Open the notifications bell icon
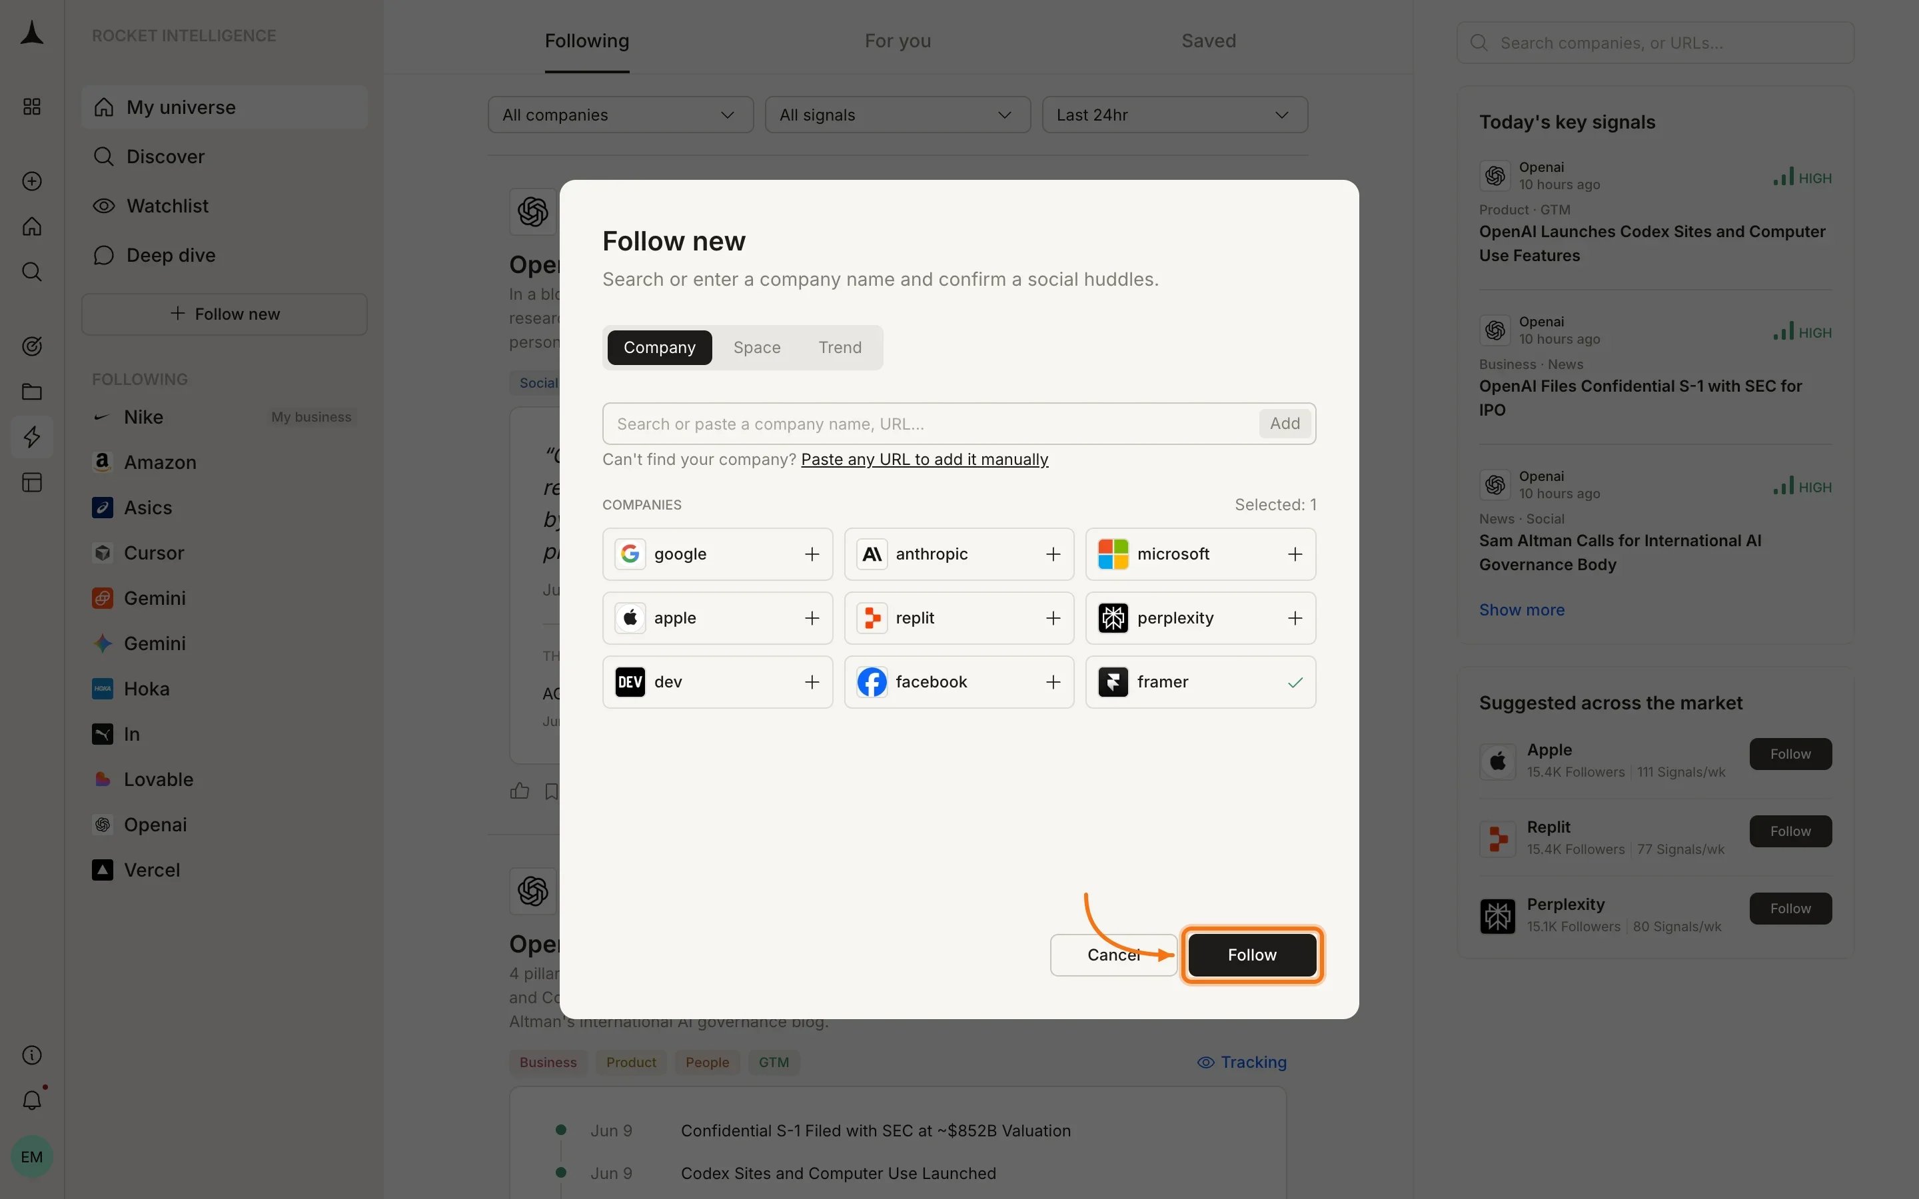This screenshot has height=1199, width=1919. [32, 1100]
